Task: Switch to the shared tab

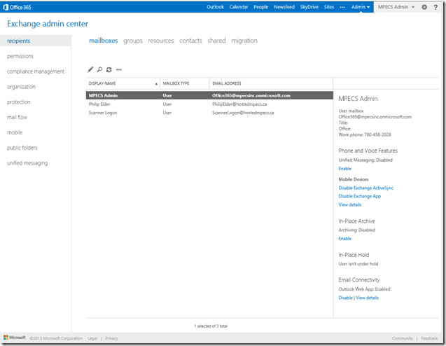Action: pyautogui.click(x=216, y=41)
